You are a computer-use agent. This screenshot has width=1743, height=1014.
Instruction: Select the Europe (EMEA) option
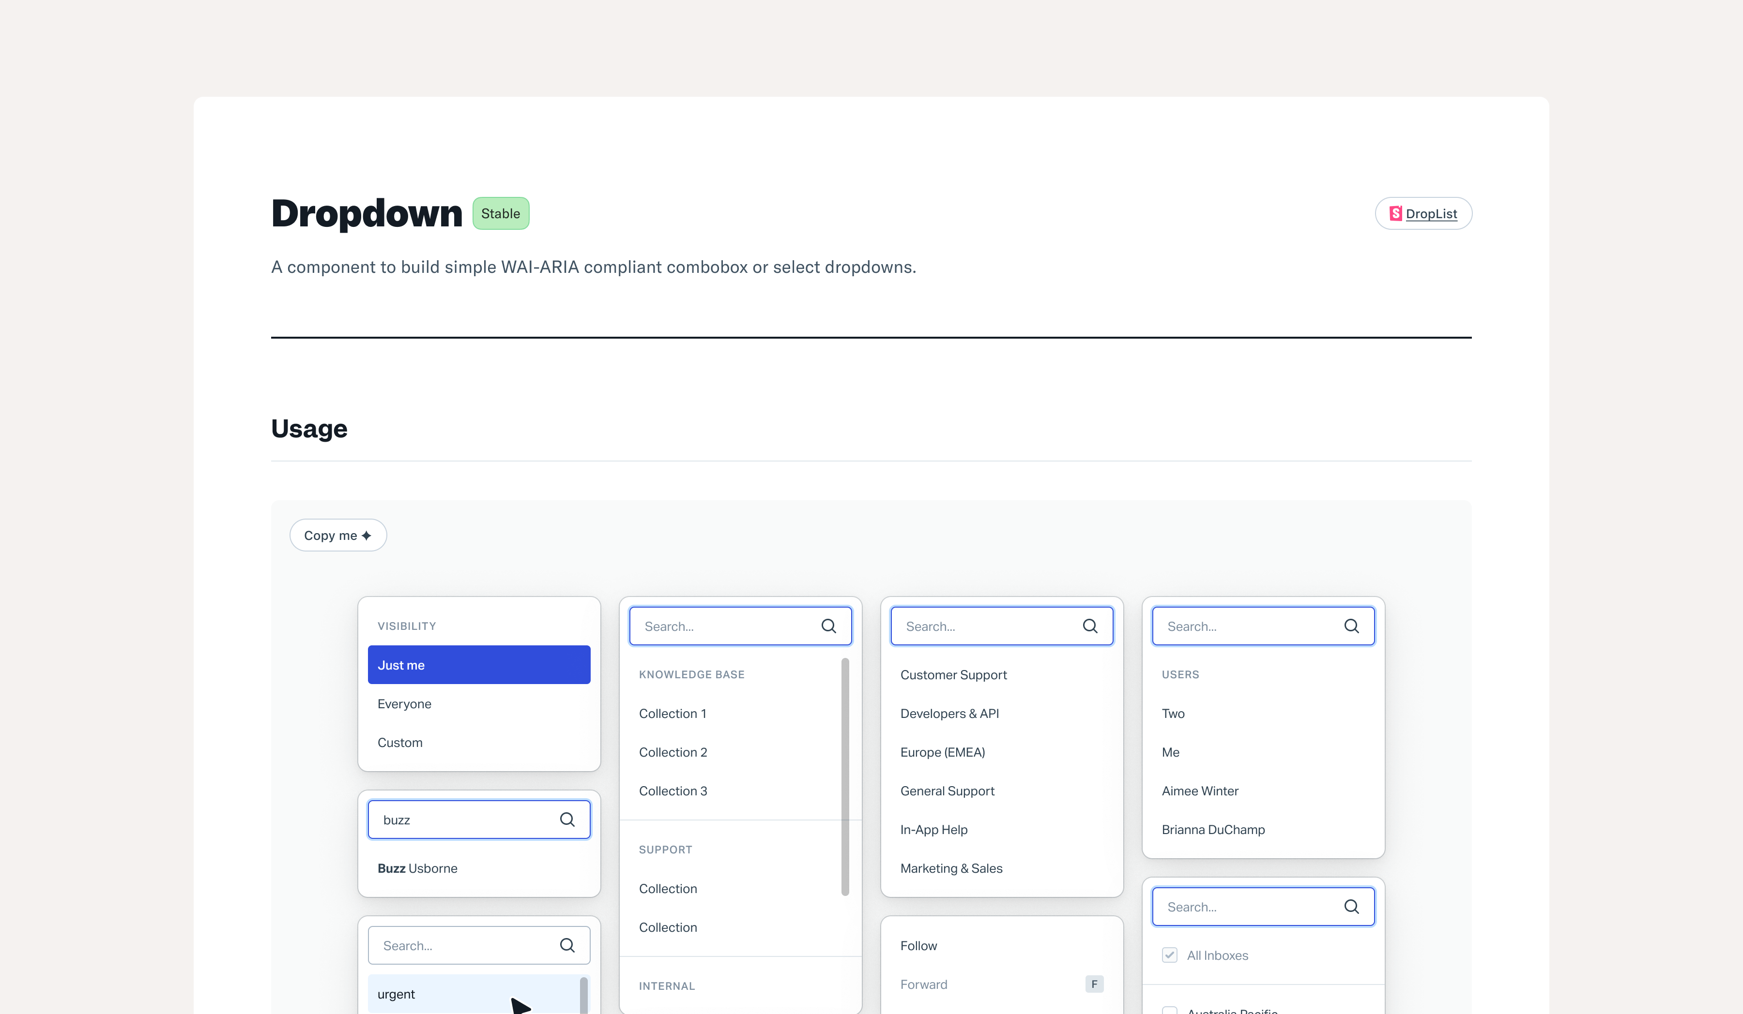942,752
